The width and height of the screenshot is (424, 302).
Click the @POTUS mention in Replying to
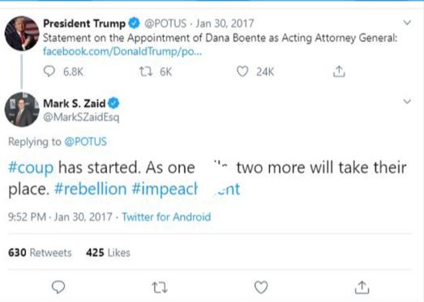coord(85,142)
